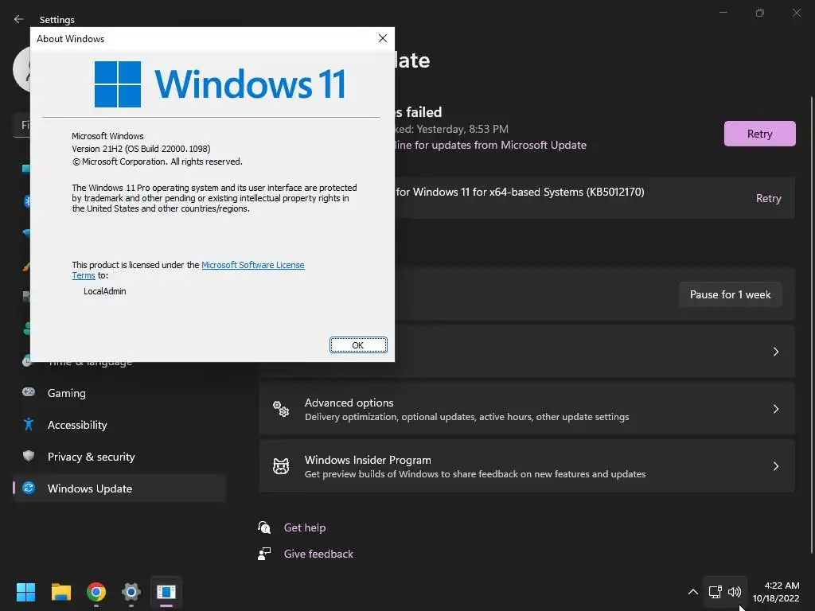Click OK in the About Windows dialog
This screenshot has width=815, height=611.
pyautogui.click(x=358, y=345)
